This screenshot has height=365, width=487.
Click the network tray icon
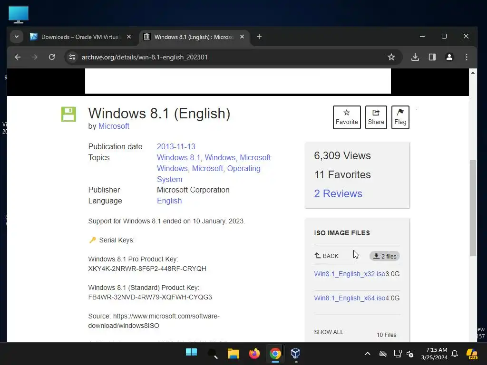[397, 354]
